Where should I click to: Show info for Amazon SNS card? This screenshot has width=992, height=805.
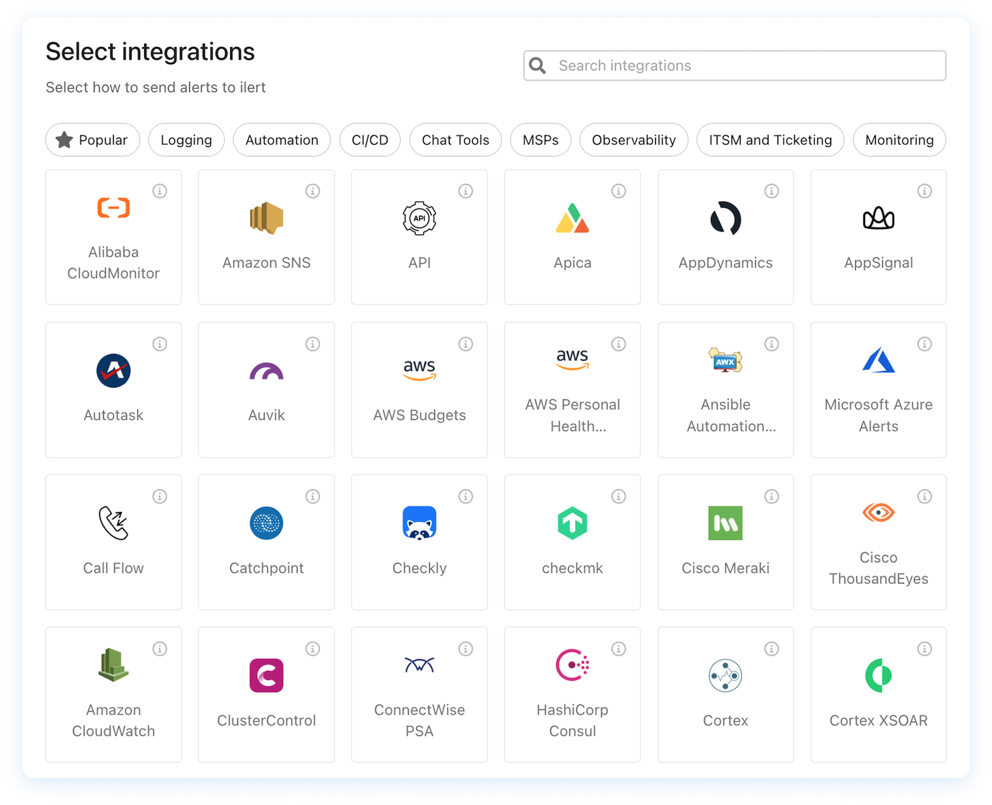(313, 191)
